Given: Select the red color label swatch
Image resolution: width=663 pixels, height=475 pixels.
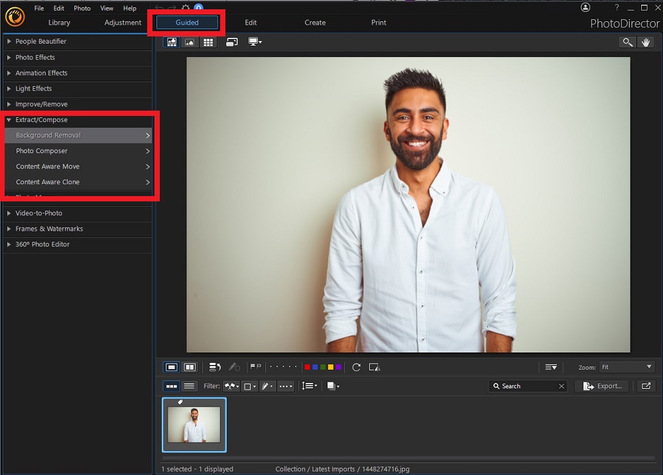Looking at the screenshot, I should pyautogui.click(x=308, y=367).
